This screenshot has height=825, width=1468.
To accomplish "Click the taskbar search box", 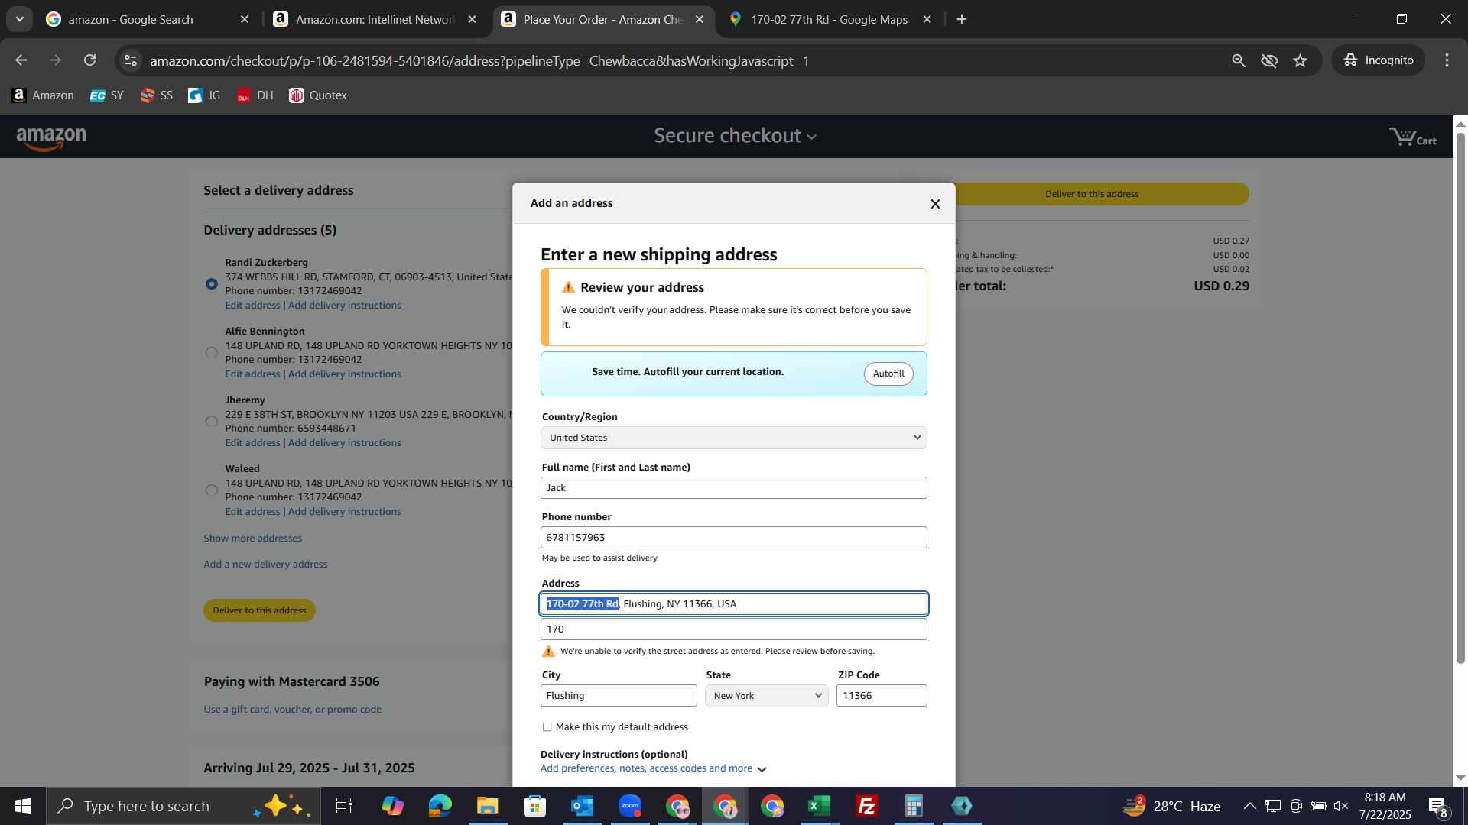I will coord(183,806).
